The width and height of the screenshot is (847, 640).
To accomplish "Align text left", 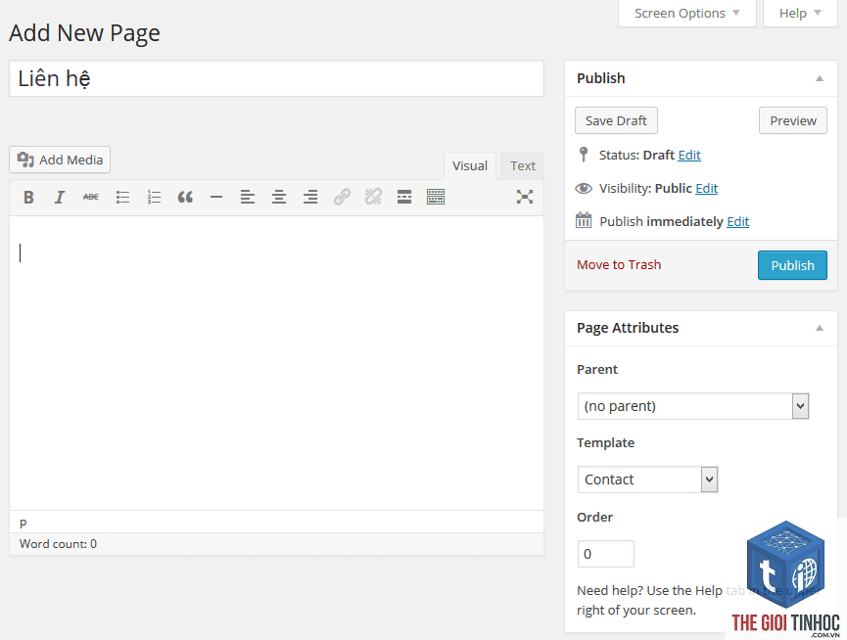I will pos(248,197).
